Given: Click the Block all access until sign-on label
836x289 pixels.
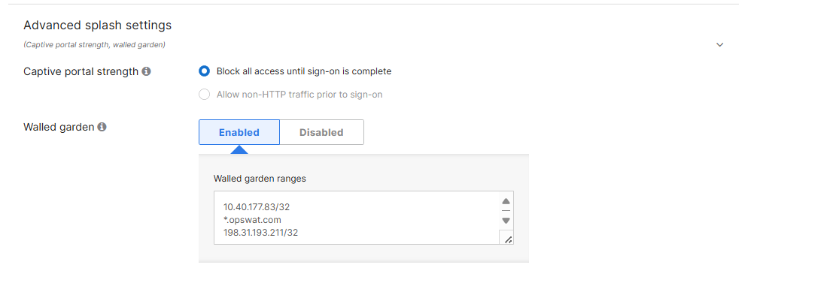Looking at the screenshot, I should pyautogui.click(x=304, y=71).
